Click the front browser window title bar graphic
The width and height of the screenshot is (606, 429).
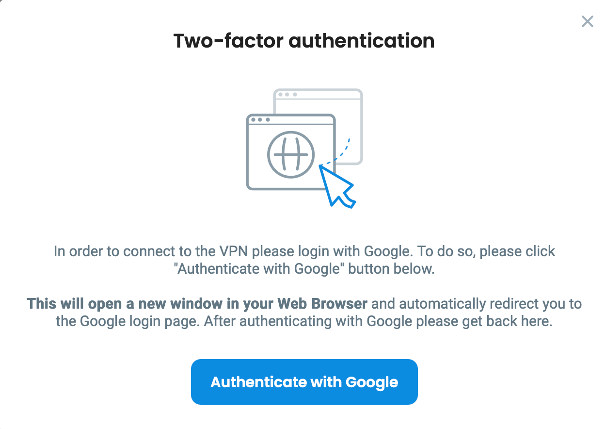(301, 119)
